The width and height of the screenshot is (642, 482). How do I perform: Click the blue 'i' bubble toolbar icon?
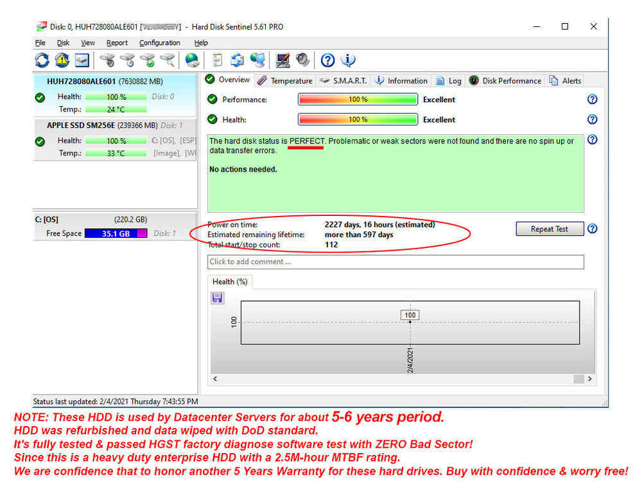(348, 60)
